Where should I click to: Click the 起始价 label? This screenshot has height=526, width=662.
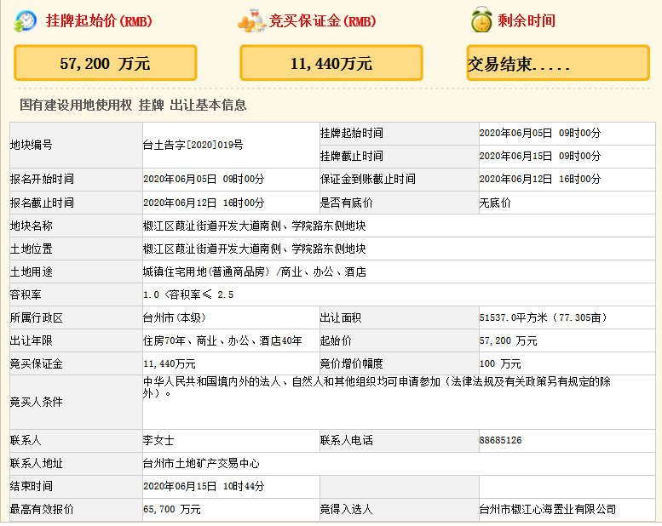click(336, 340)
